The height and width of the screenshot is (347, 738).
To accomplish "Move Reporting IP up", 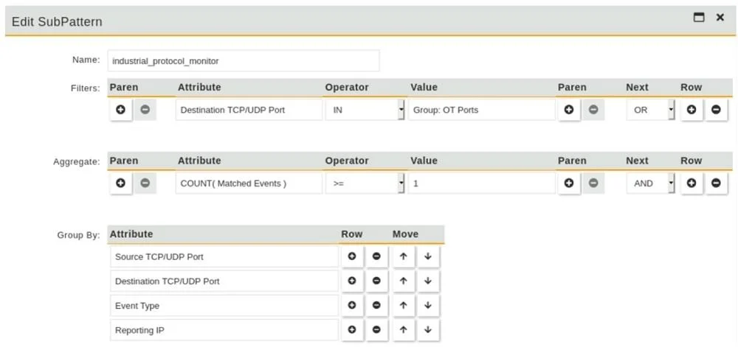I will click(403, 329).
